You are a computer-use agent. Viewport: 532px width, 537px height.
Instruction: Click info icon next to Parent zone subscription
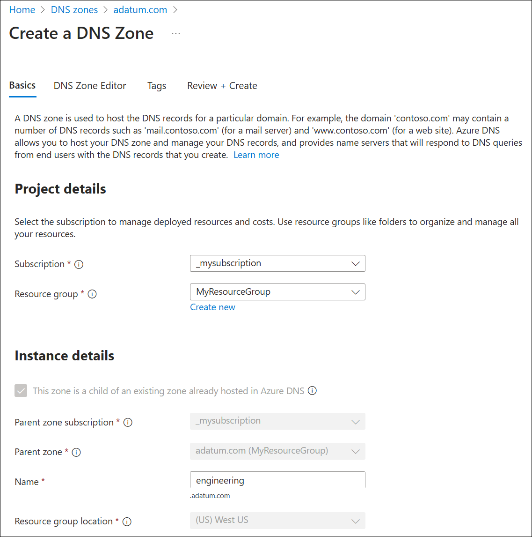coord(128,423)
